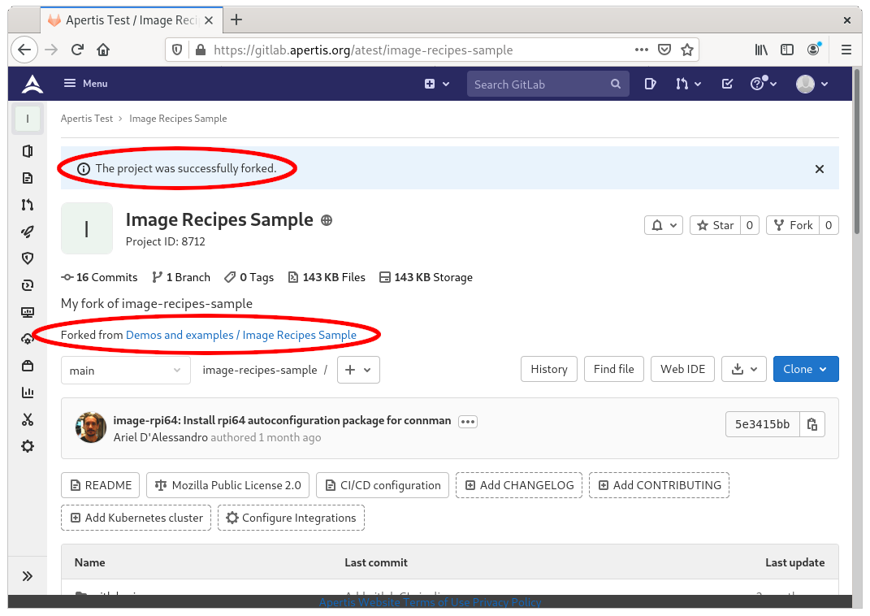Open Analytics chart icon in the sidebar
The height and width of the screenshot is (616, 870).
(27, 393)
